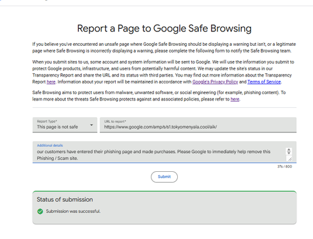Viewport: 313px width, 239px height.
Task: Open the Terms of Service link
Action: coord(264,82)
